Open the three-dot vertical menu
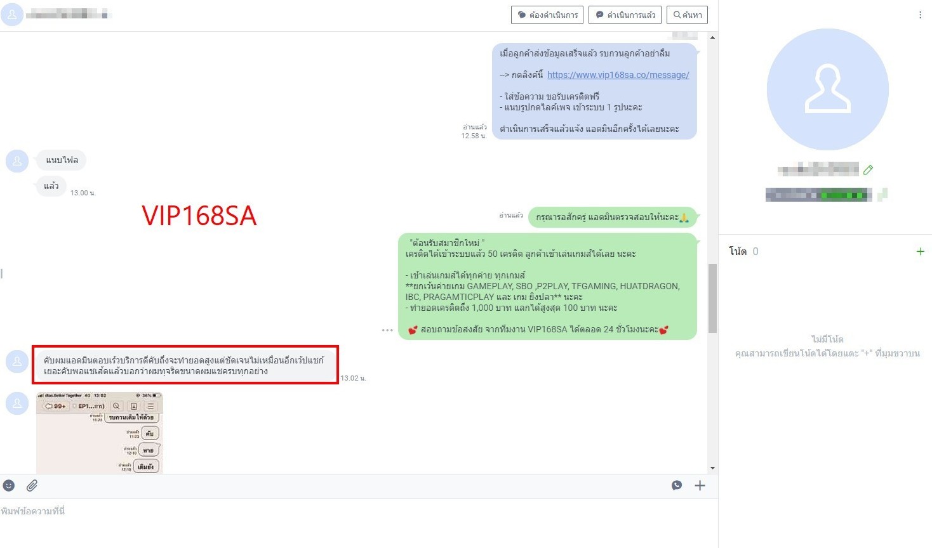Screen dimensions: 932x548 coord(920,15)
